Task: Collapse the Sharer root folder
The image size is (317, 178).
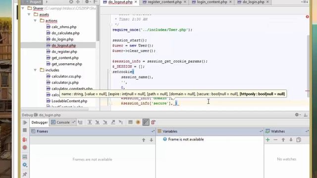Action: click(23, 8)
